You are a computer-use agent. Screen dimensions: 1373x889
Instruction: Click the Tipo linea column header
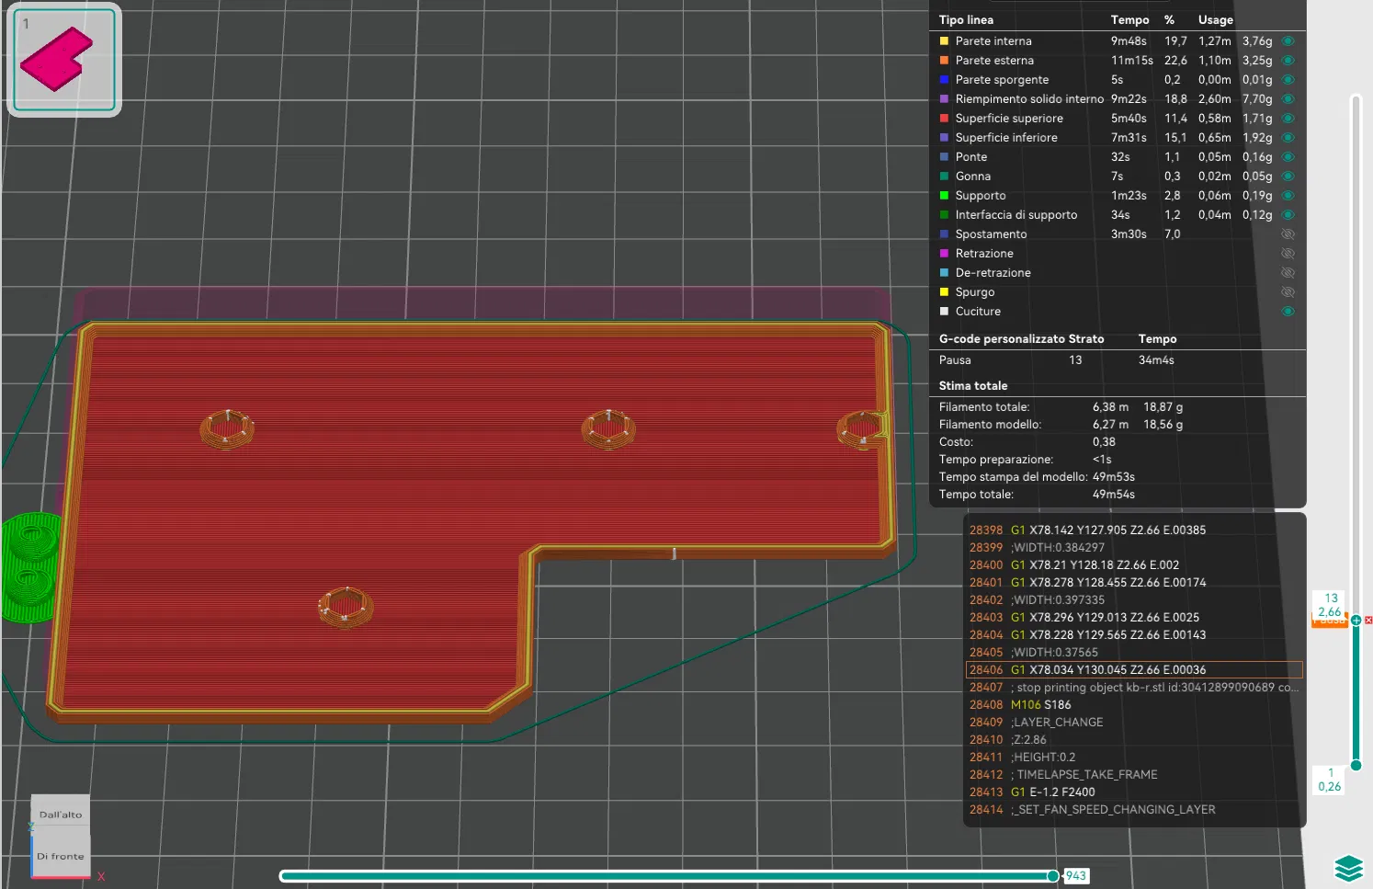point(966,20)
